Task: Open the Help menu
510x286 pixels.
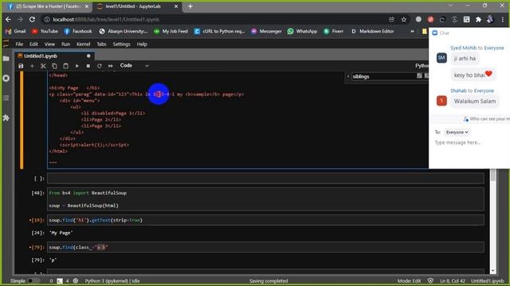Action: [x=142, y=44]
